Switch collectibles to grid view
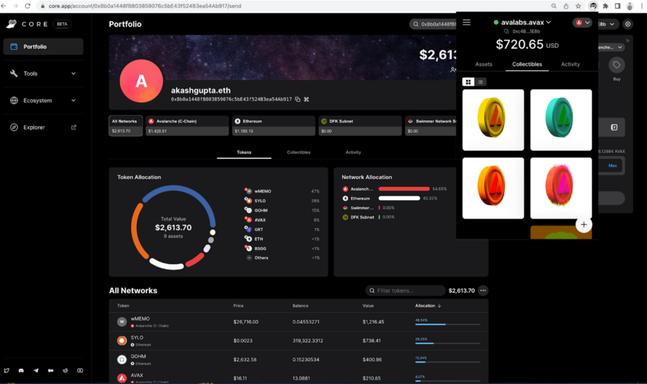 pos(468,82)
